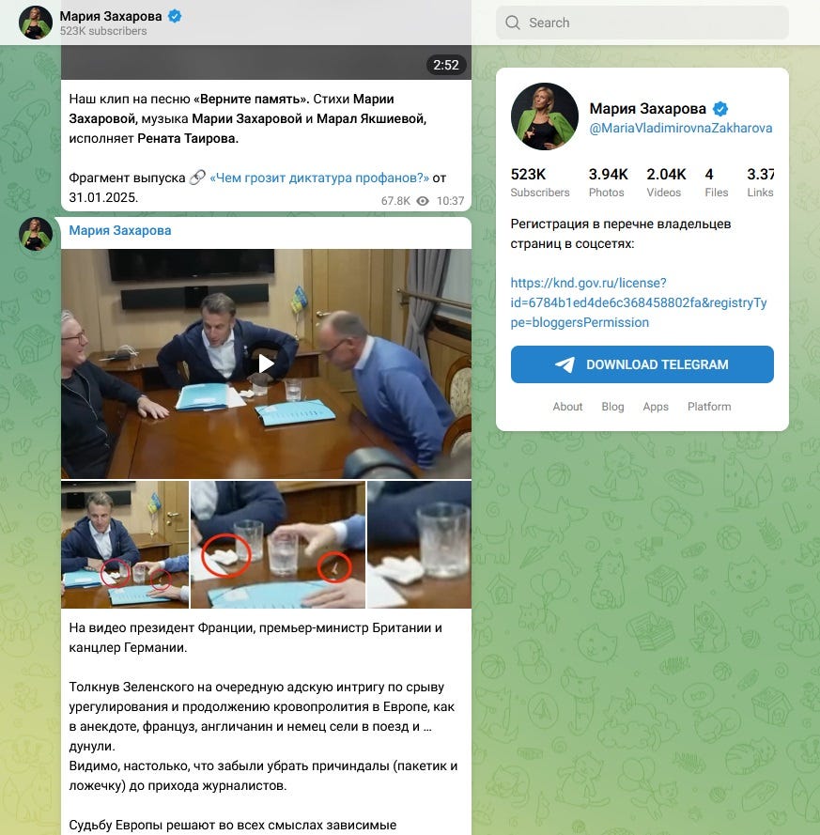Open the knd.gov.ru license link

(x=639, y=302)
